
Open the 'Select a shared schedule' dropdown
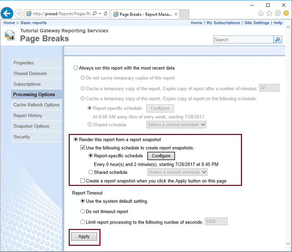(x=177, y=172)
